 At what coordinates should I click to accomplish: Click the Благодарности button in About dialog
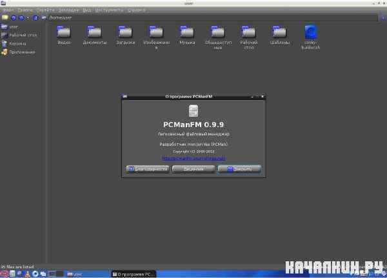pyautogui.click(x=148, y=169)
